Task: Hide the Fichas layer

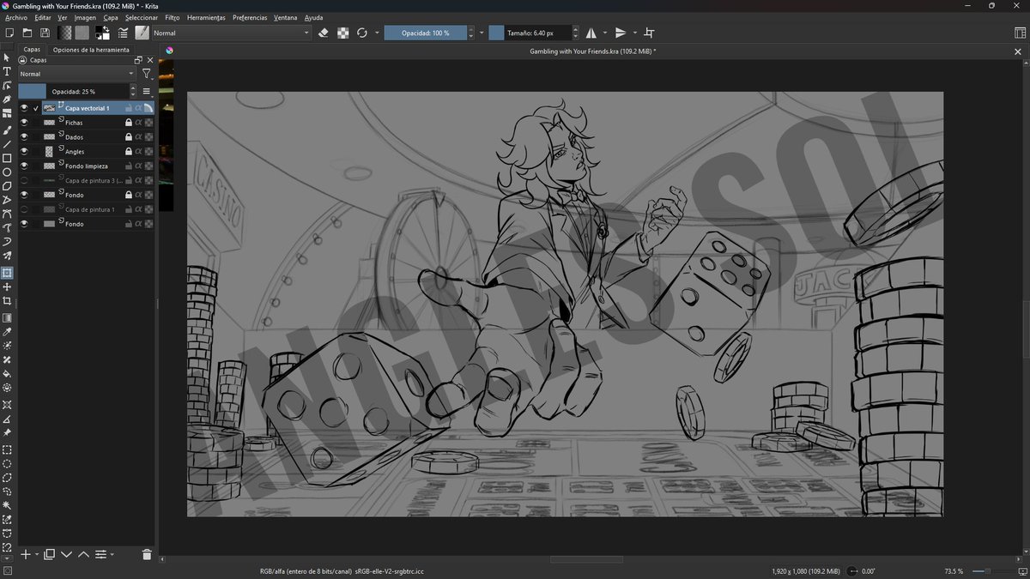Action: pyautogui.click(x=24, y=123)
